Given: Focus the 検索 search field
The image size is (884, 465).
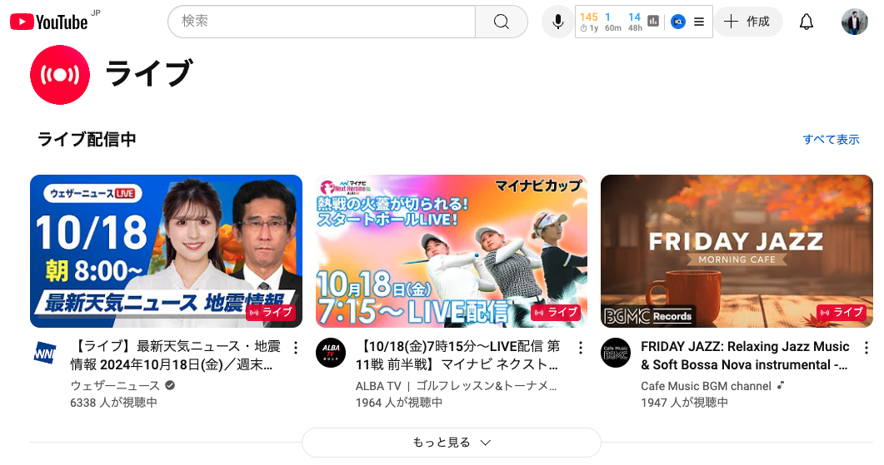Looking at the screenshot, I should (x=322, y=22).
